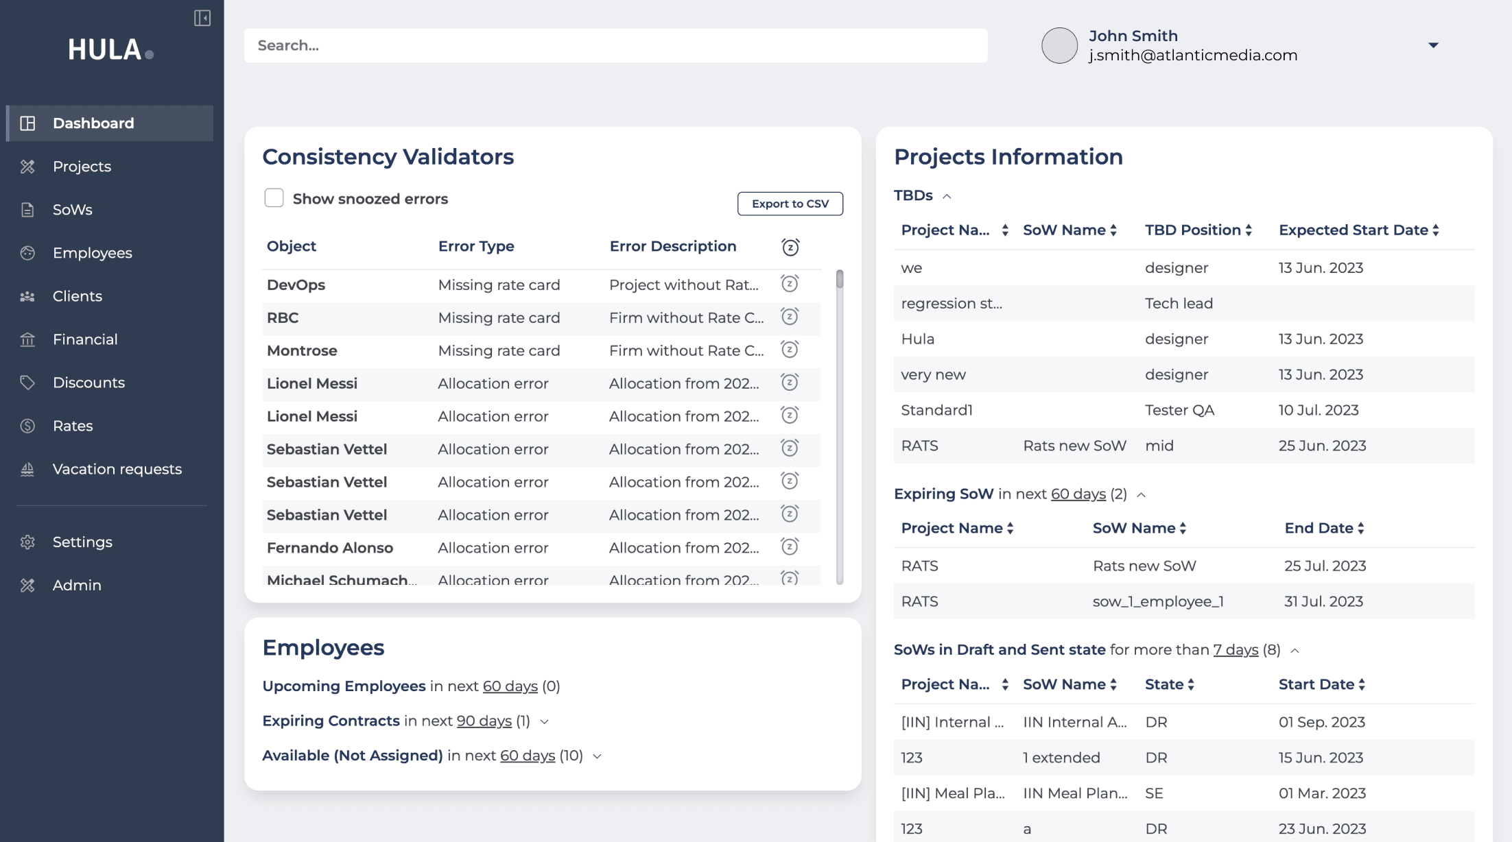The image size is (1512, 842).
Task: Open the Vacation requests menu item
Action: click(117, 469)
